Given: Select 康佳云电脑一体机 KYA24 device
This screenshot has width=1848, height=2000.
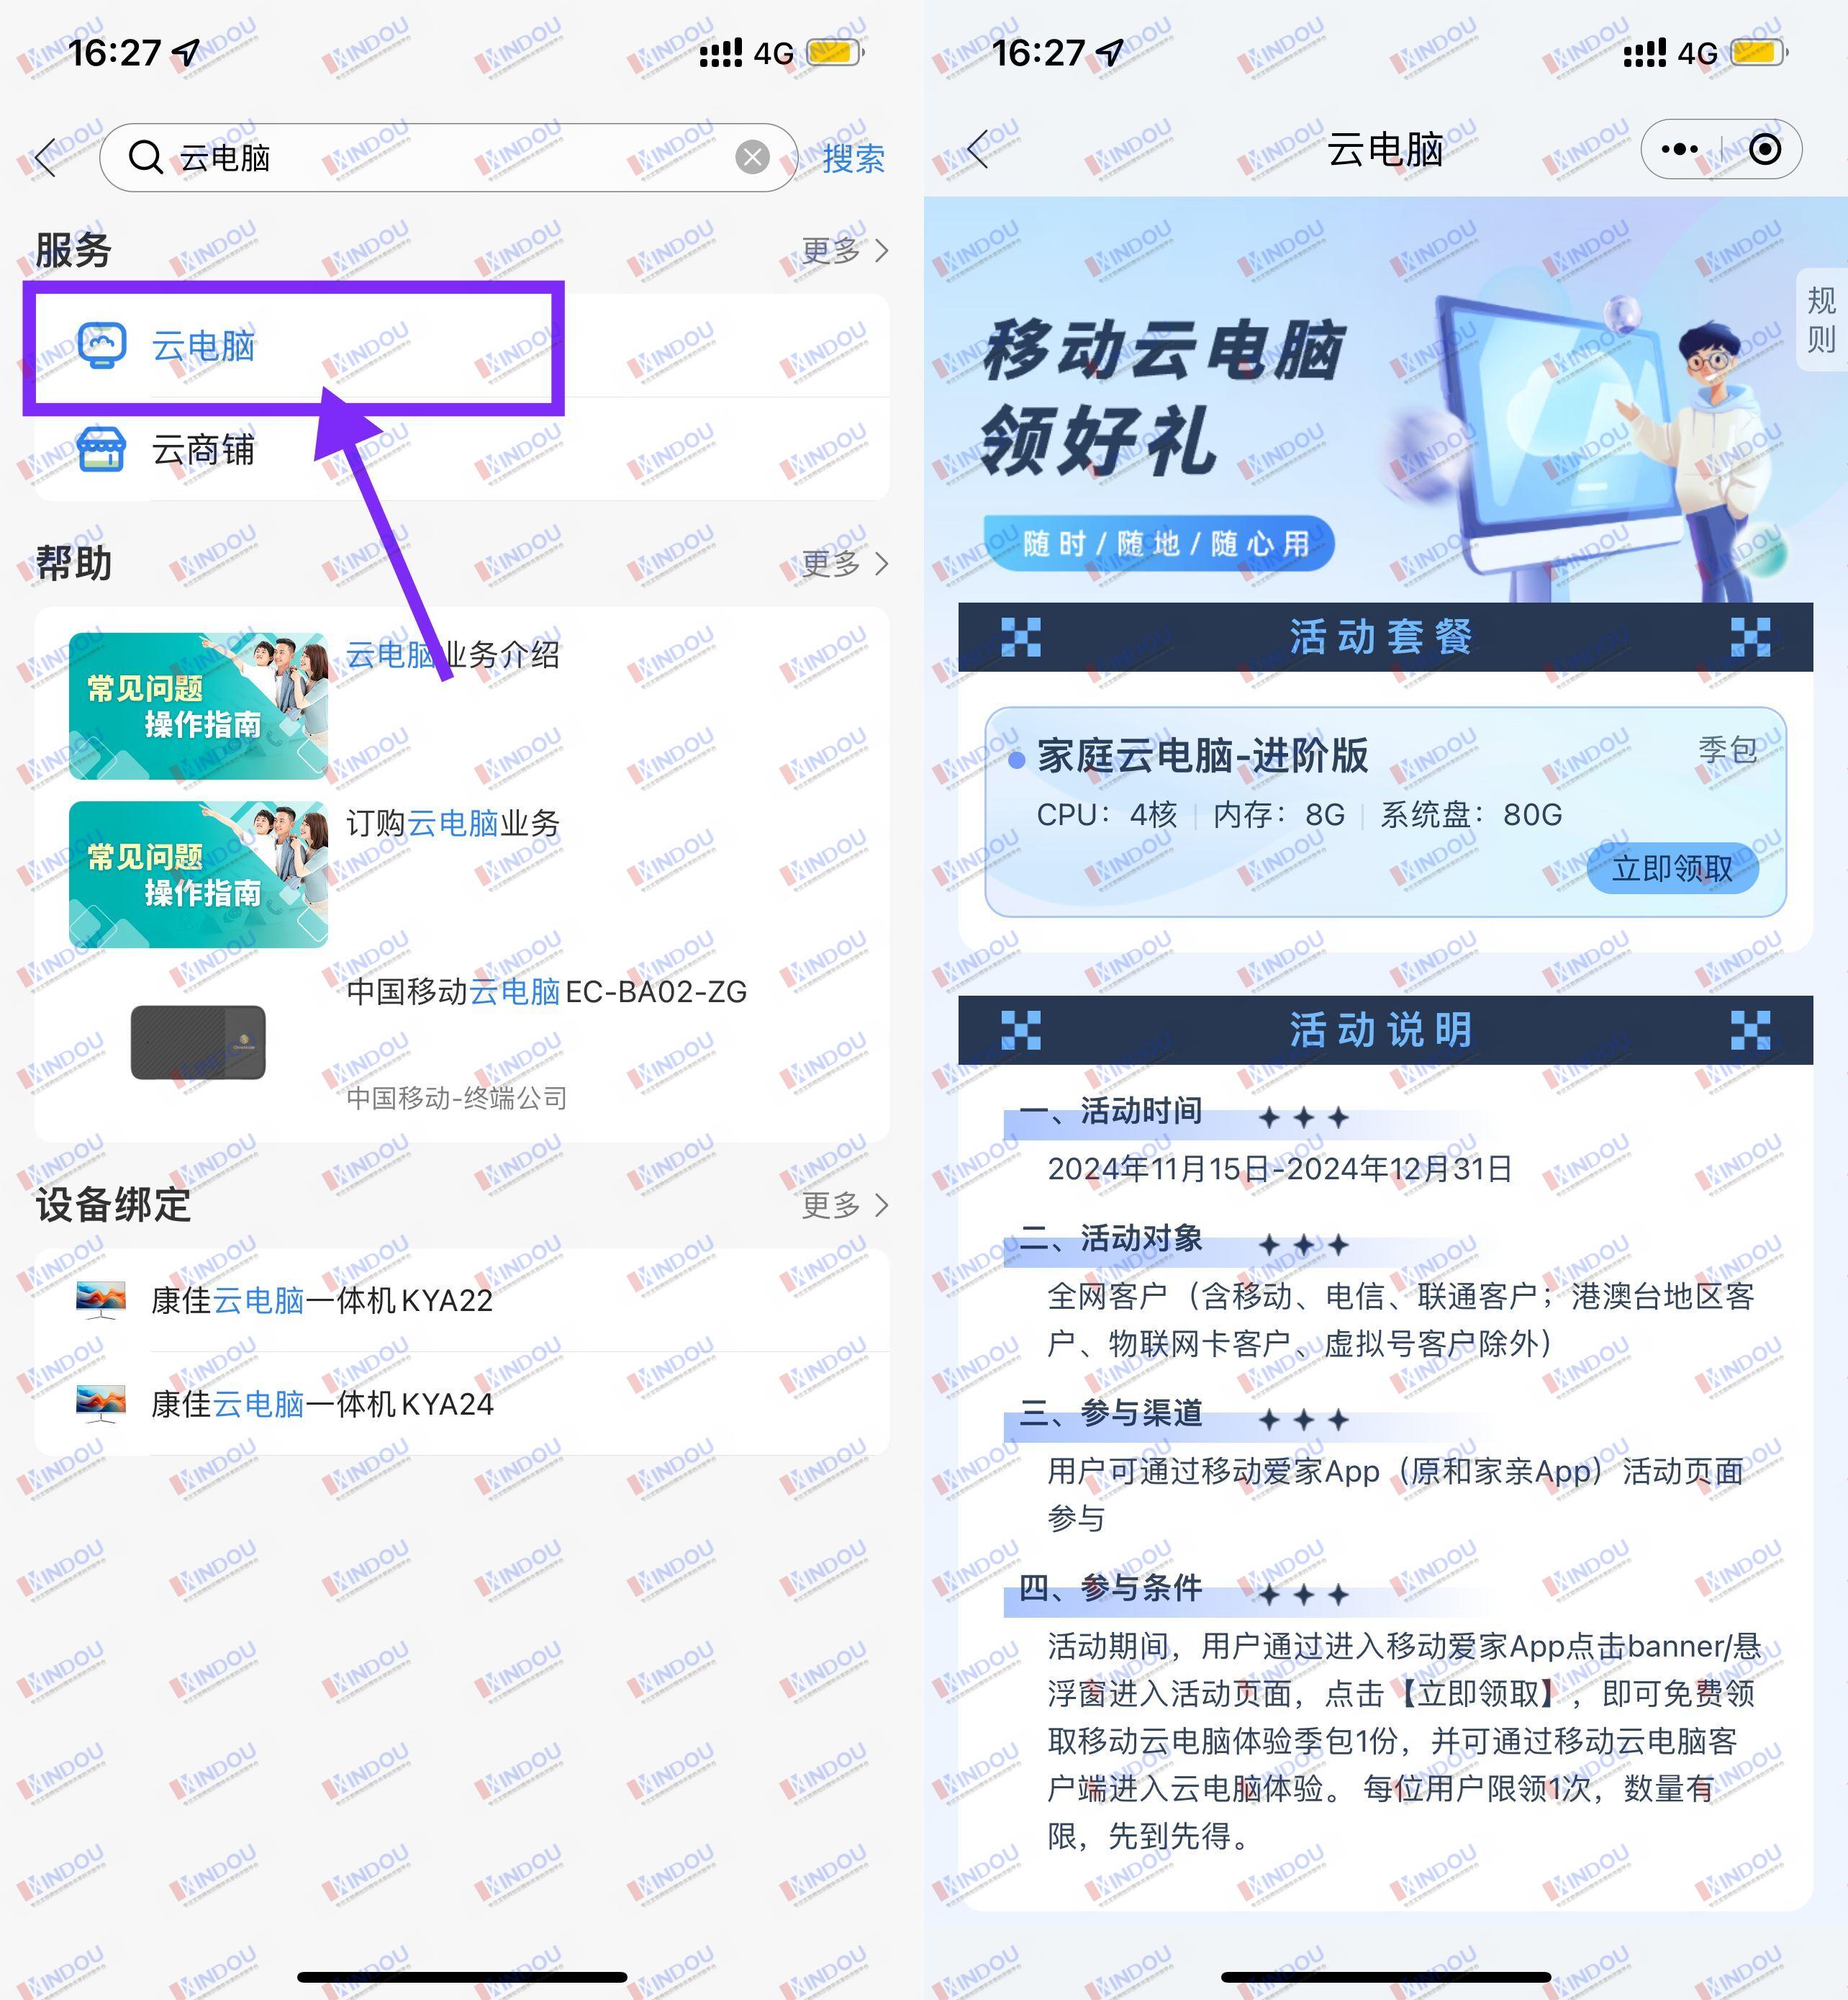Looking at the screenshot, I should pos(462,1404).
